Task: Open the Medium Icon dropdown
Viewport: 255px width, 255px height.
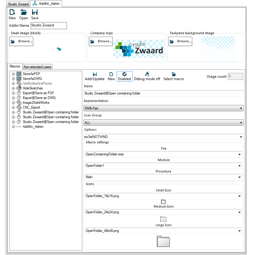Action: pos(163,212)
